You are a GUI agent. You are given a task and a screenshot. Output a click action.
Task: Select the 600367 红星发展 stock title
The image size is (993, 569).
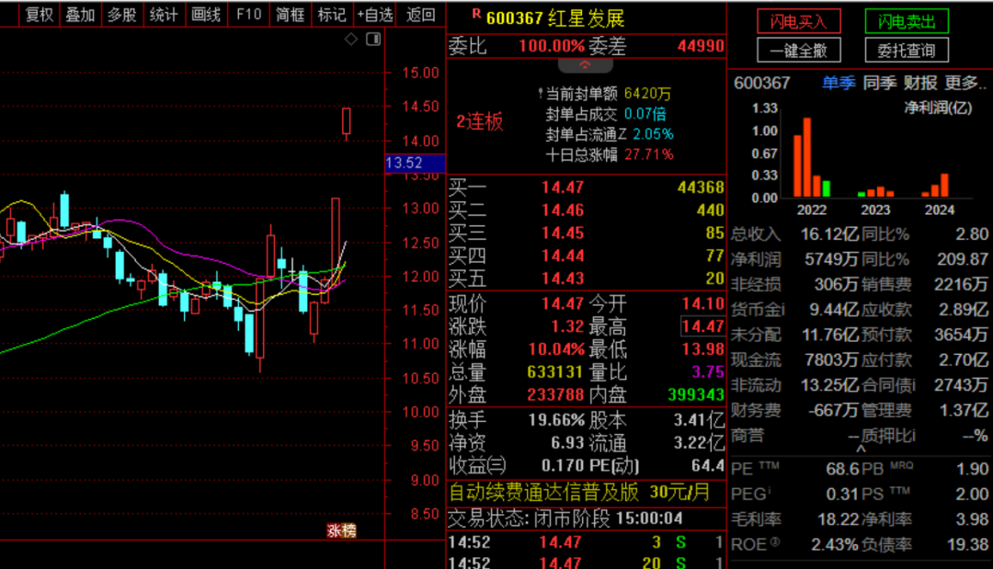click(554, 18)
